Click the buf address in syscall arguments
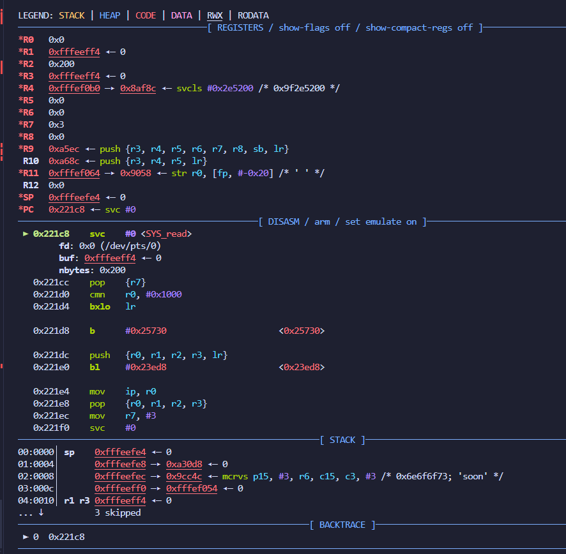Image resolution: width=566 pixels, height=554 pixels. click(x=110, y=258)
